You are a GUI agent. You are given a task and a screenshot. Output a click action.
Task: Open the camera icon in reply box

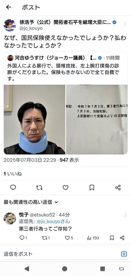point(124,254)
